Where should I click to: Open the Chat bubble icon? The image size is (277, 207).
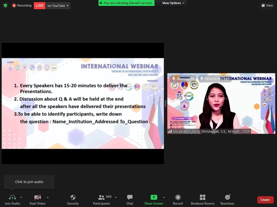[130, 197]
